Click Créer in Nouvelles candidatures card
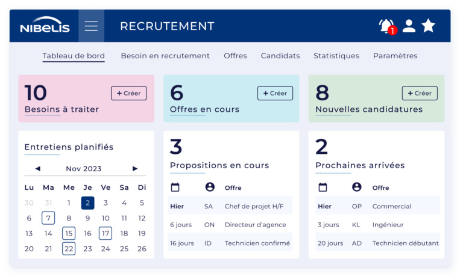Screen dimensions: 463x280 [x=420, y=93]
